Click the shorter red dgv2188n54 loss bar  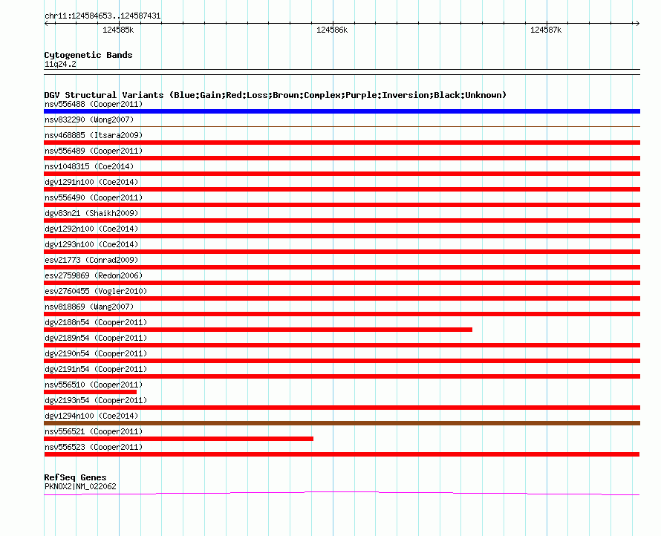pyautogui.click(x=258, y=330)
